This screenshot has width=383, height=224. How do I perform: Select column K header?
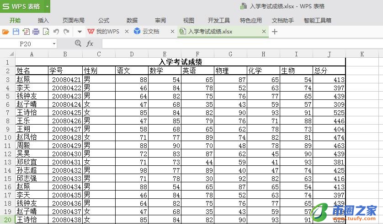click(x=362, y=54)
